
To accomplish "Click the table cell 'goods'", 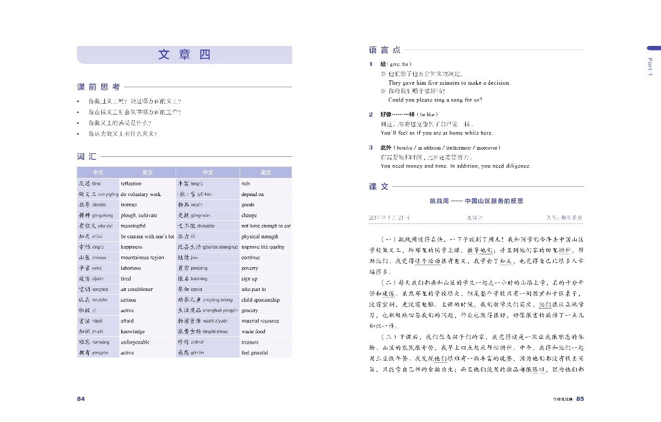I will (265, 205).
